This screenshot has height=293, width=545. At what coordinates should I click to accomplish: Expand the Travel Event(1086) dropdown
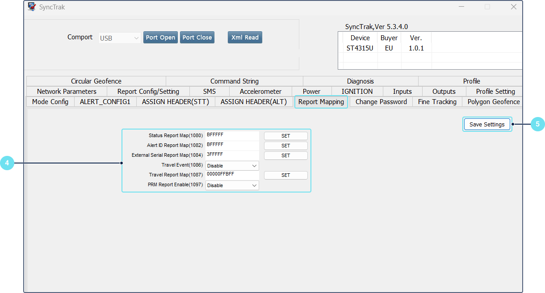pyautogui.click(x=232, y=166)
